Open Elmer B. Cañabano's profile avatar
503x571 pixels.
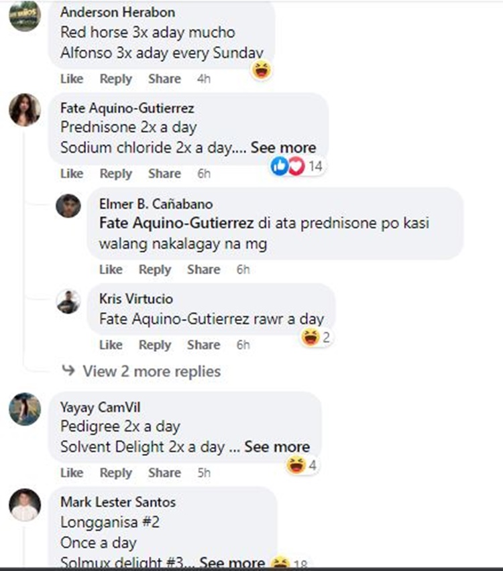pos(68,205)
